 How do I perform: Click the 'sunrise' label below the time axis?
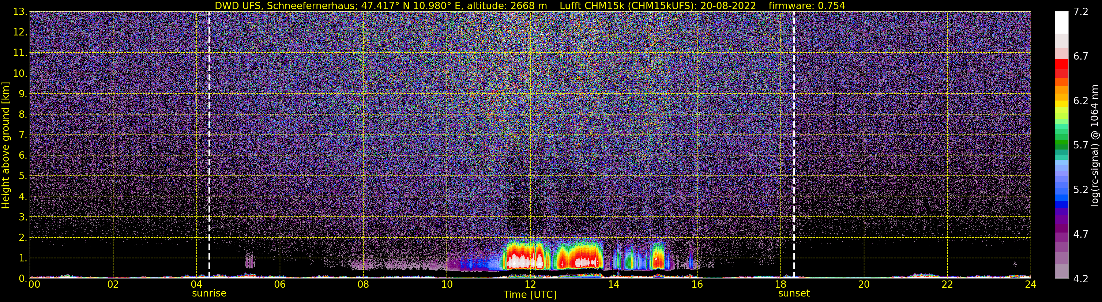tap(209, 294)
